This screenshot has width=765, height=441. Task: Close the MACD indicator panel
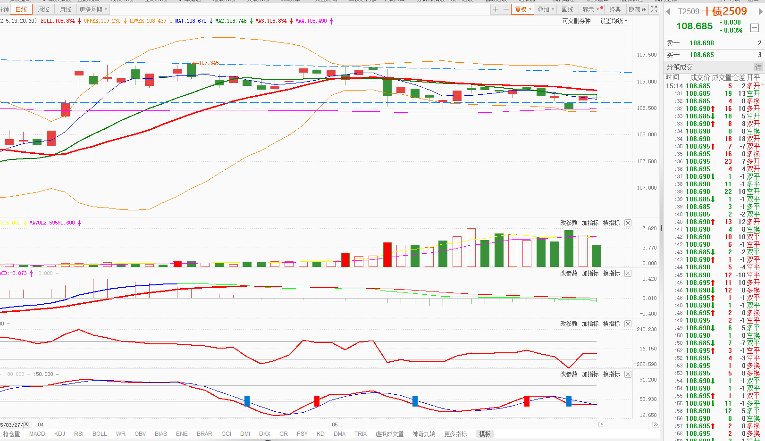click(x=628, y=273)
